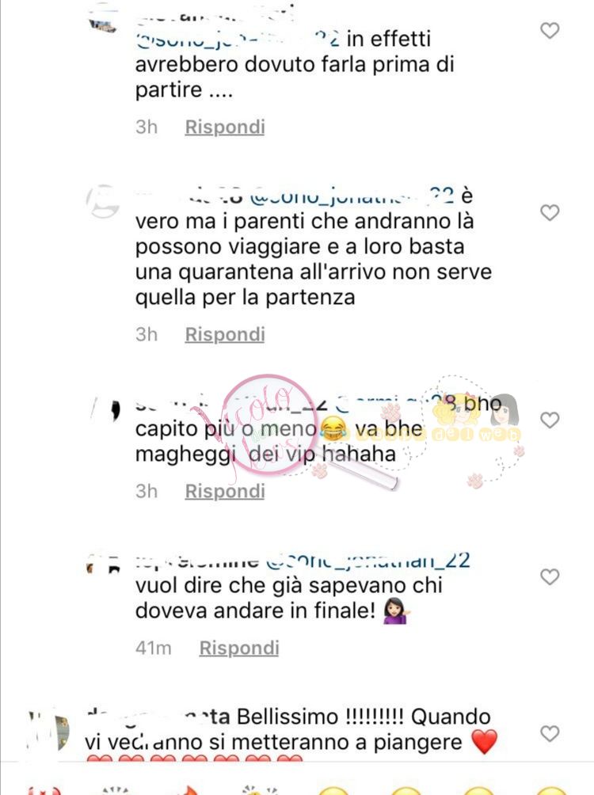Click Rispondi under "partire ...." comment
The width and height of the screenshot is (594, 795).
225,127
